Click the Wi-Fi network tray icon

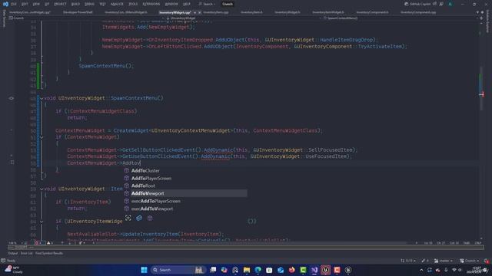click(x=454, y=270)
